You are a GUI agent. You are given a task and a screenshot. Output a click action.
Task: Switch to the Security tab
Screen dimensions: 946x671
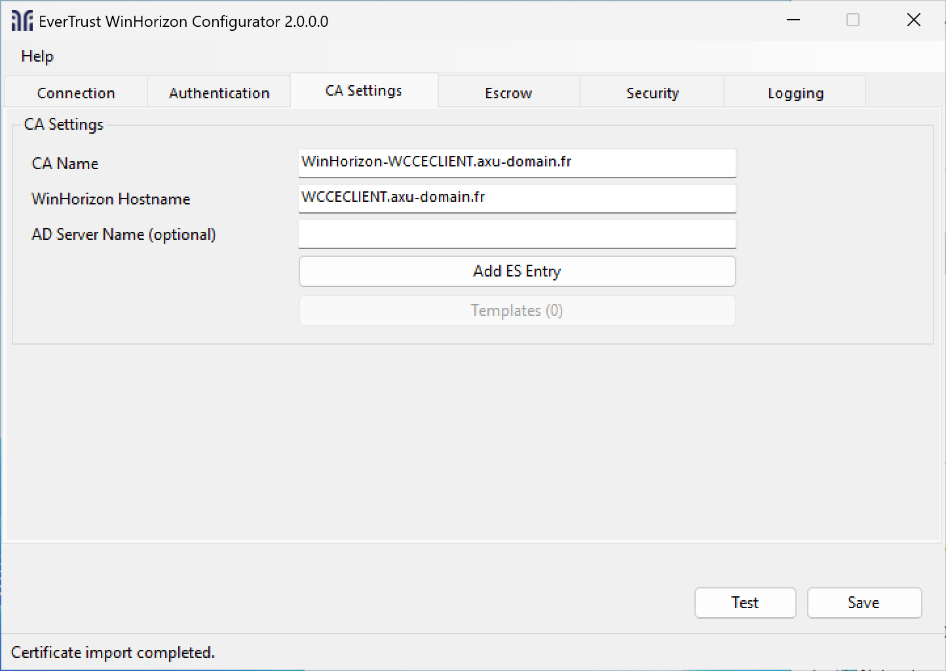[x=653, y=92]
